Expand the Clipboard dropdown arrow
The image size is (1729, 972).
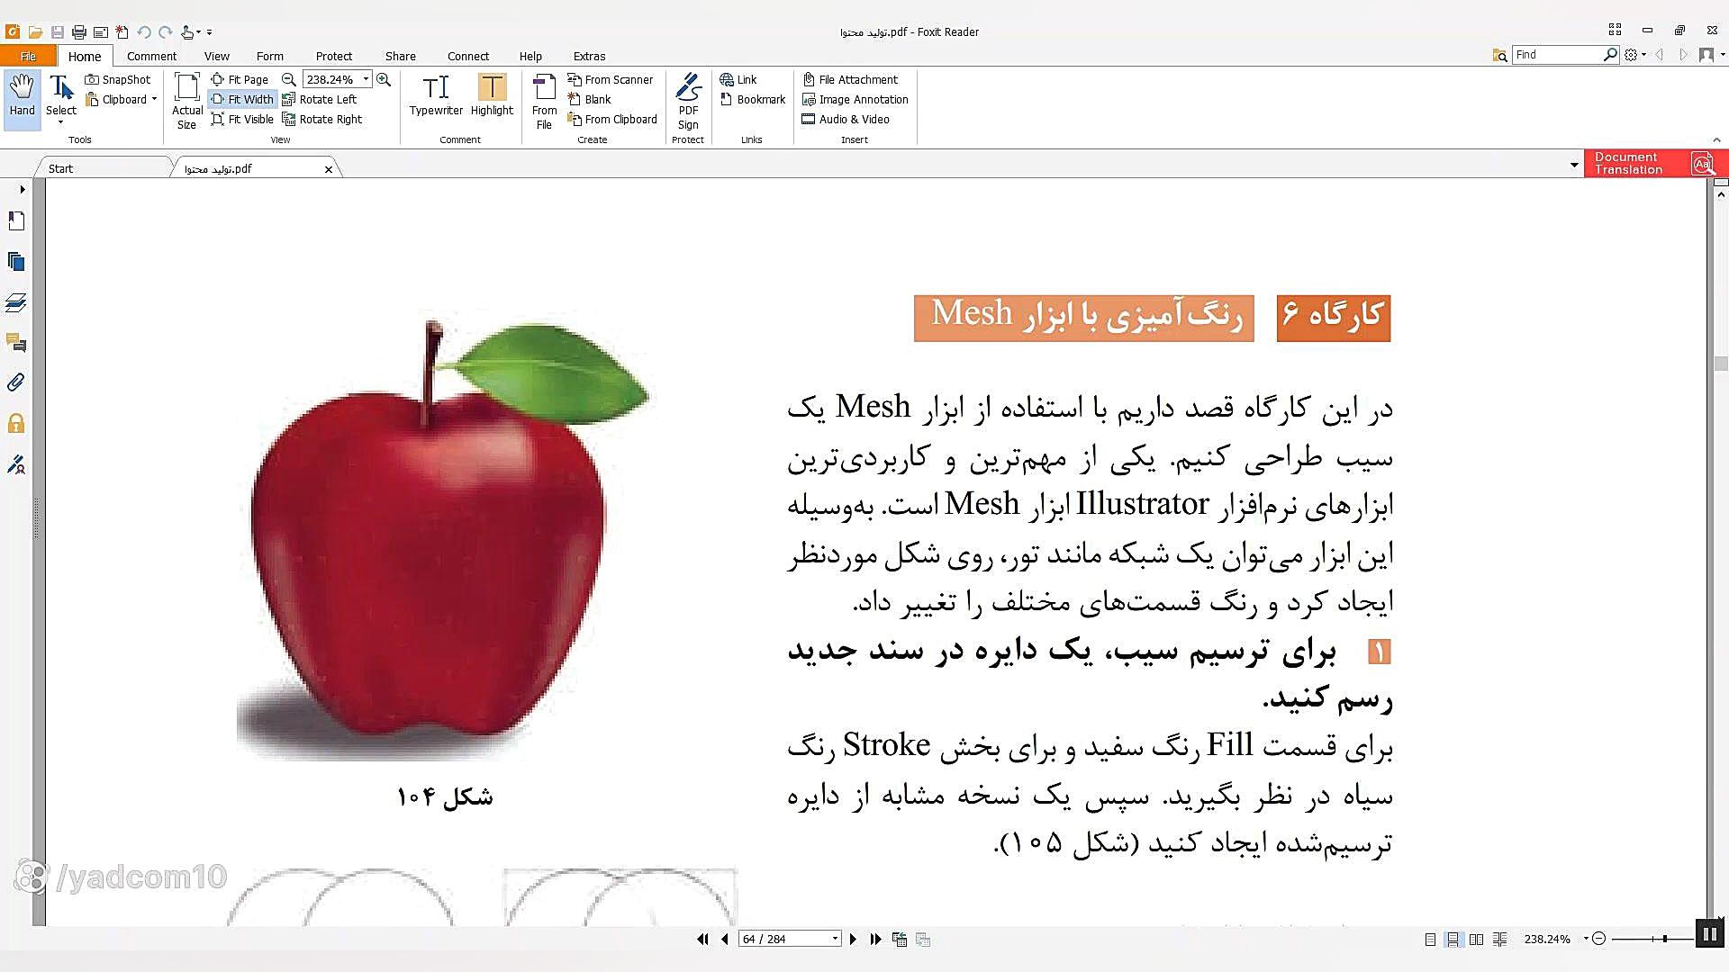[x=155, y=99]
